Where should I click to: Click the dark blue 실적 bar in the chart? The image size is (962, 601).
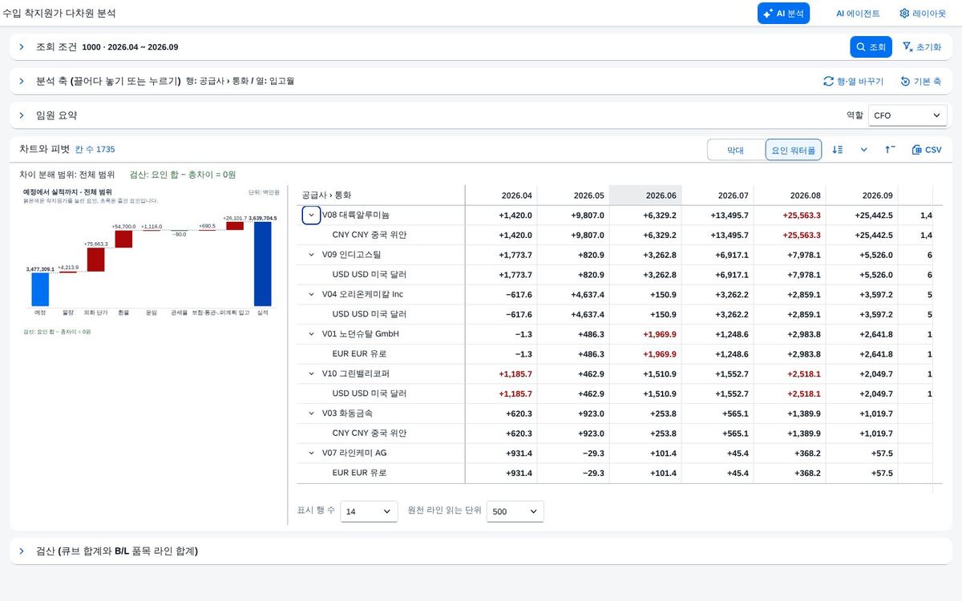tap(263, 264)
